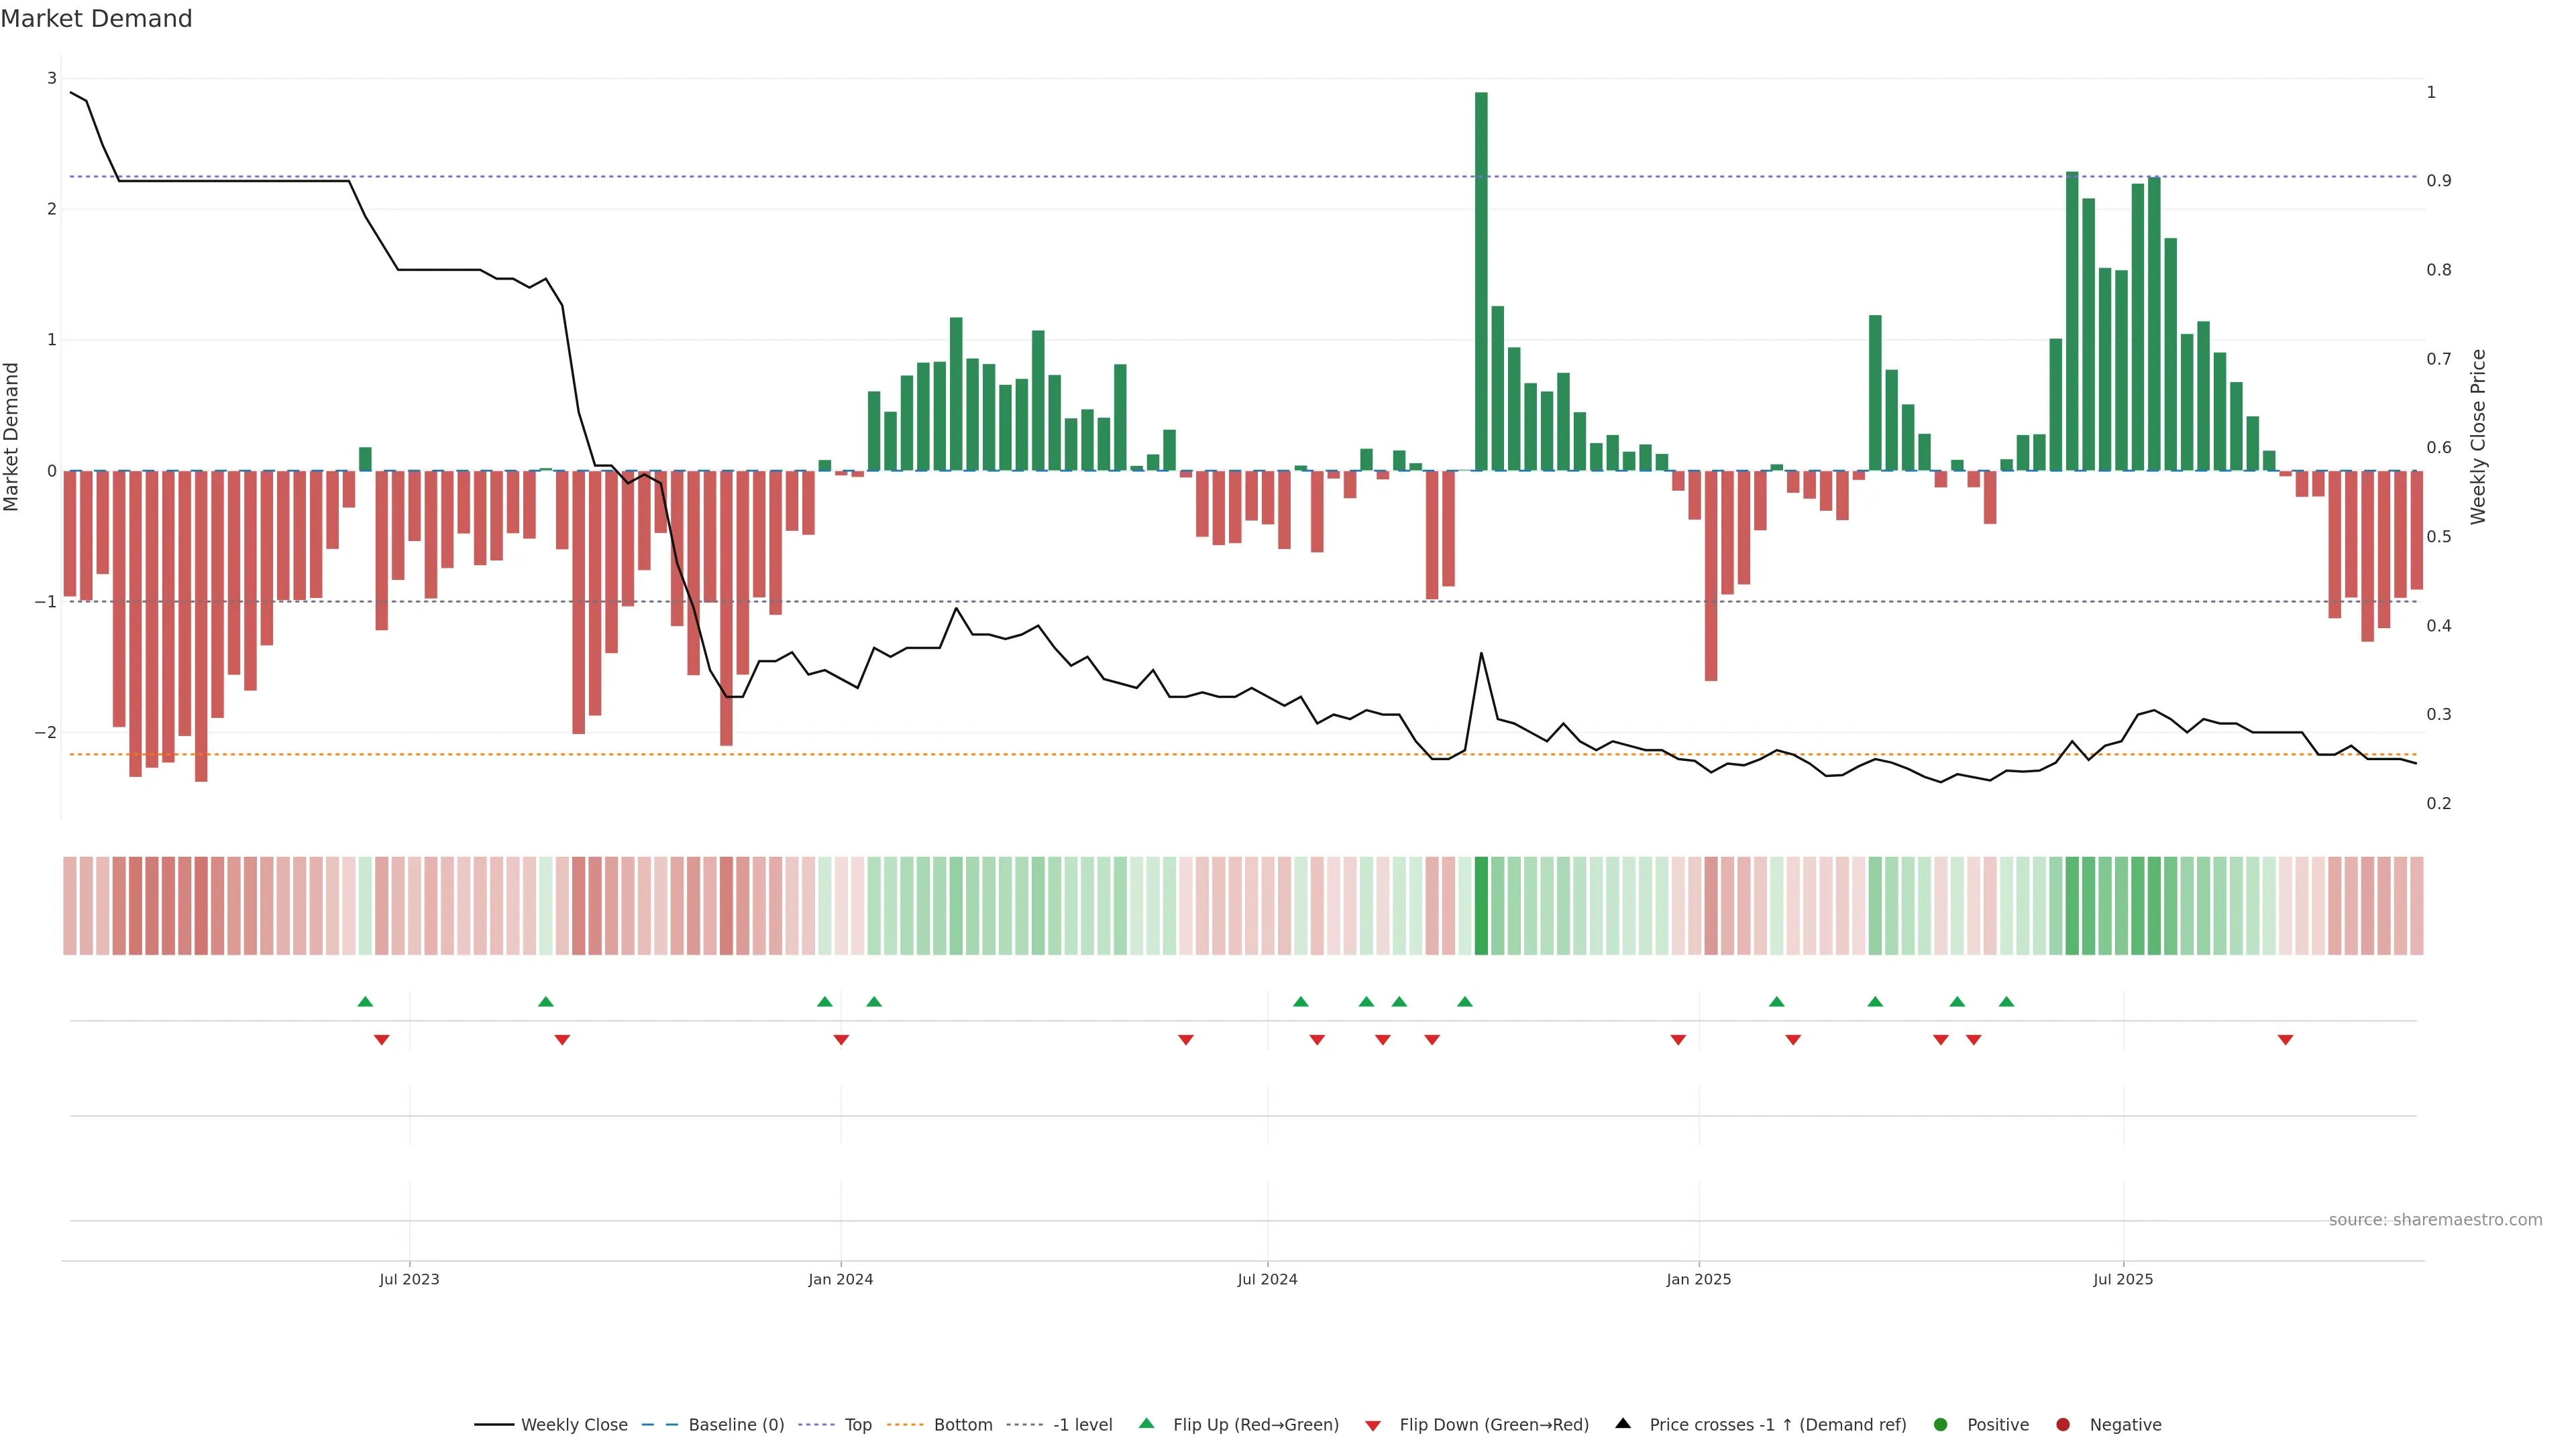The width and height of the screenshot is (2576, 1448).
Task: Click the tallest green demand bar
Action: (x=1481, y=280)
